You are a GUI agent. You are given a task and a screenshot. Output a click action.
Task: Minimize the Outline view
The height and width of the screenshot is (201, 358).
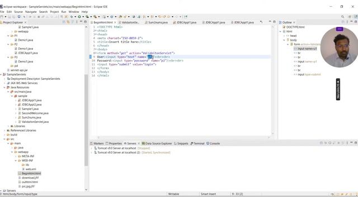tap(351, 22)
